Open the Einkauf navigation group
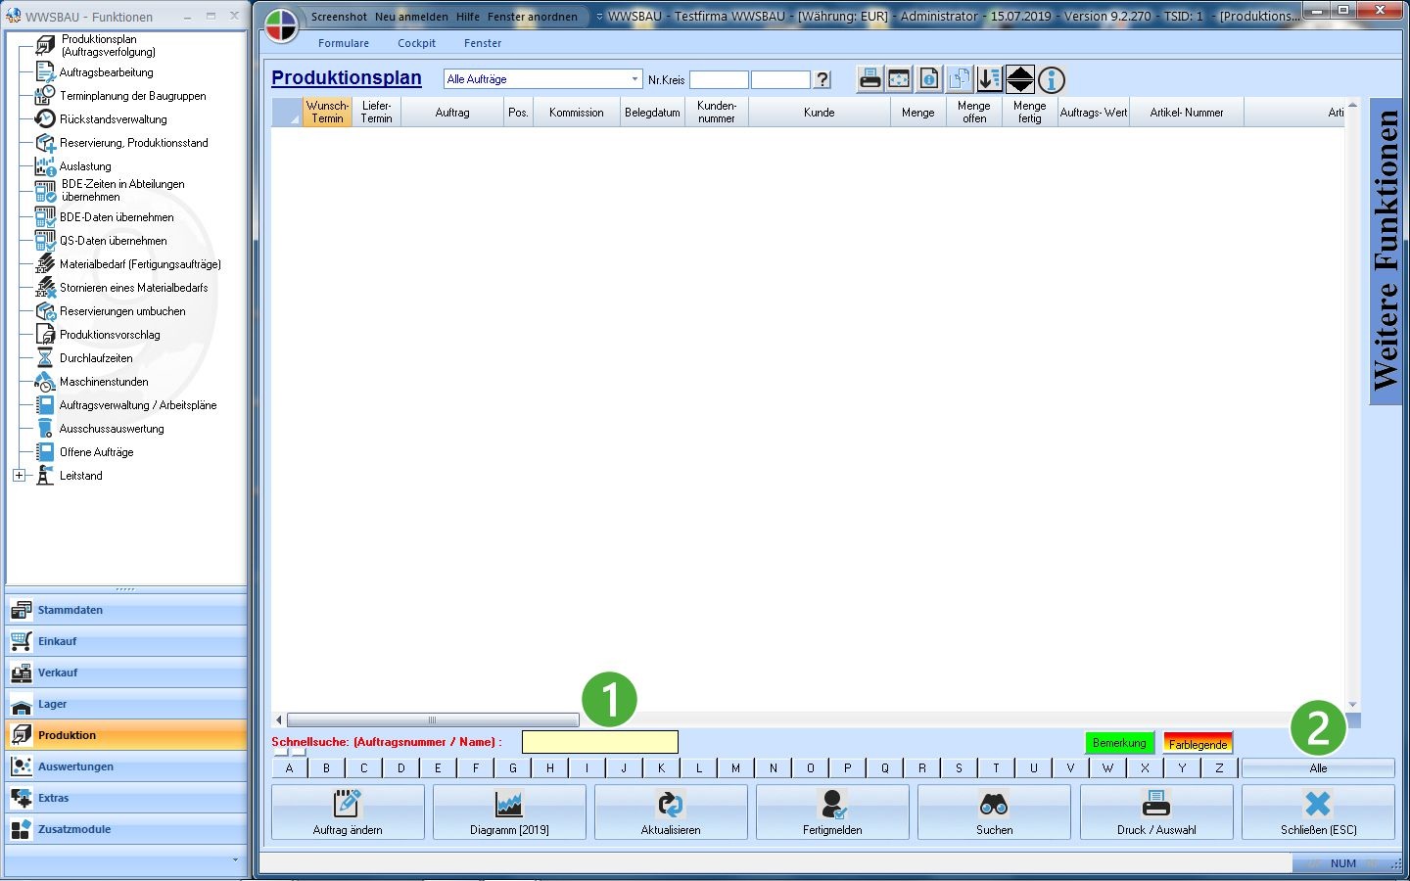Viewport: 1410px width, 881px height. click(x=126, y=641)
